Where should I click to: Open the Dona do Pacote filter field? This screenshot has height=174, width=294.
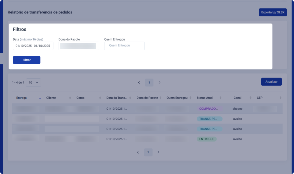click(79, 46)
